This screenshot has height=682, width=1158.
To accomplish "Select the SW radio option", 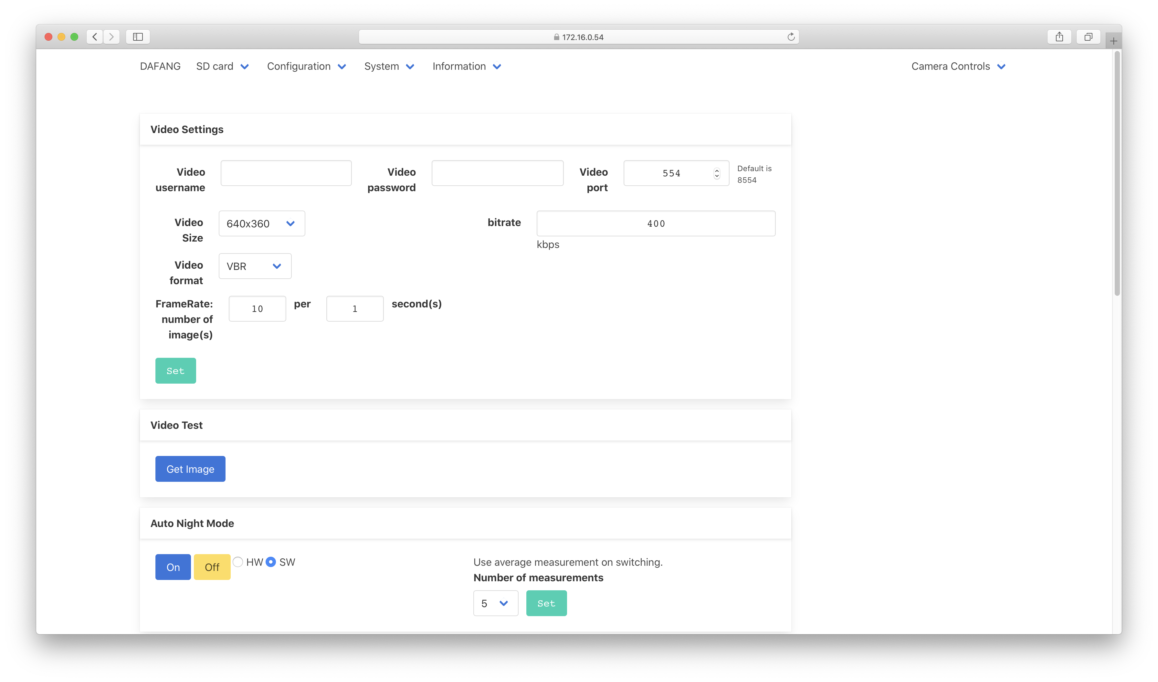I will point(271,562).
